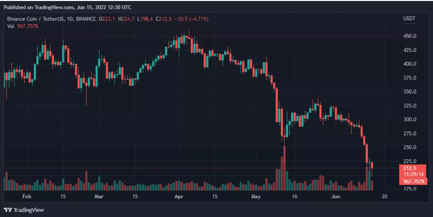Click the Mar label on time axis

point(99,196)
